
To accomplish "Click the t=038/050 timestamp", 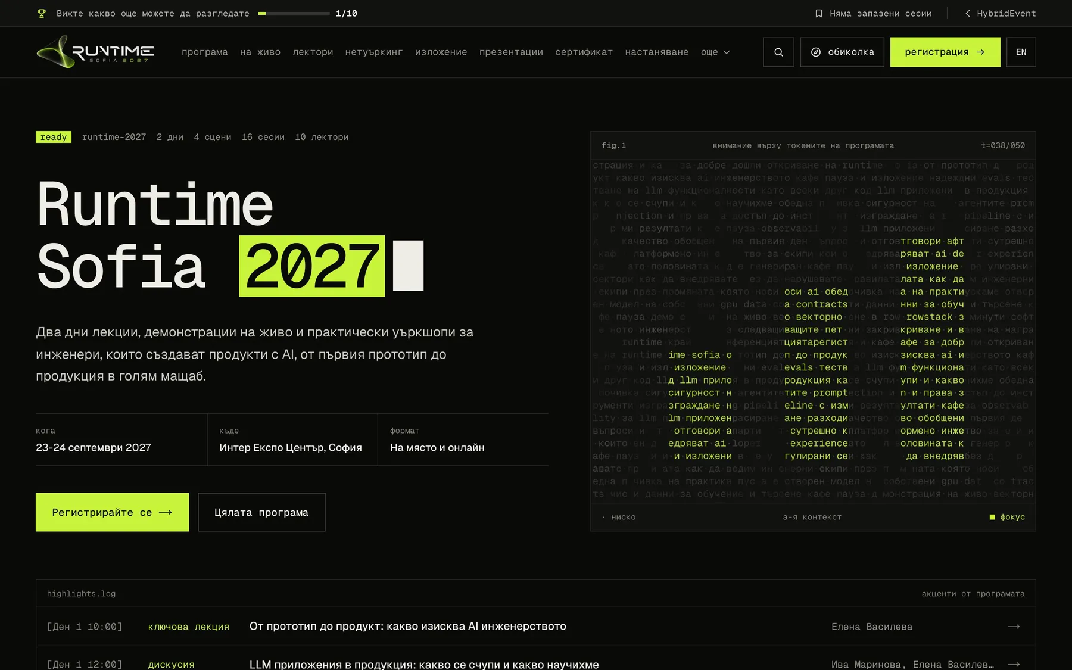I will [x=1003, y=145].
